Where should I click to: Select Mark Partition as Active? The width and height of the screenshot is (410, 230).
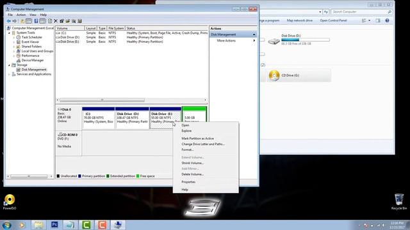click(x=206, y=139)
